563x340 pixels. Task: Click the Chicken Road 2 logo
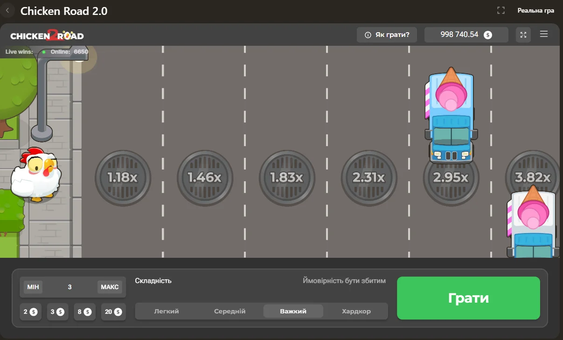47,35
